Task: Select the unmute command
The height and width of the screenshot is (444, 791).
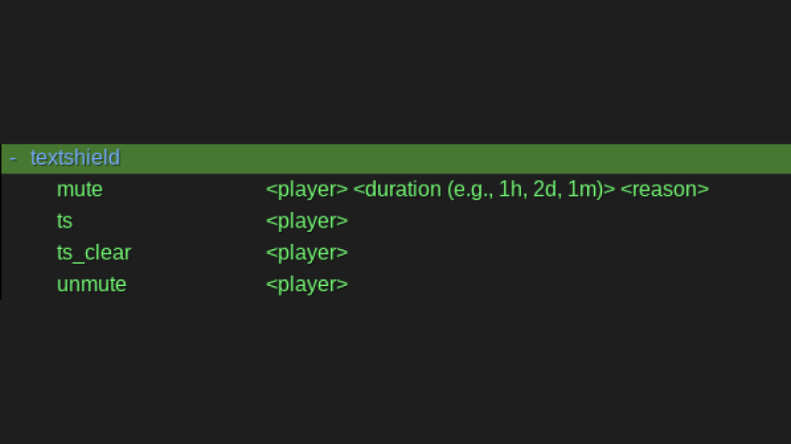Action: 91,284
